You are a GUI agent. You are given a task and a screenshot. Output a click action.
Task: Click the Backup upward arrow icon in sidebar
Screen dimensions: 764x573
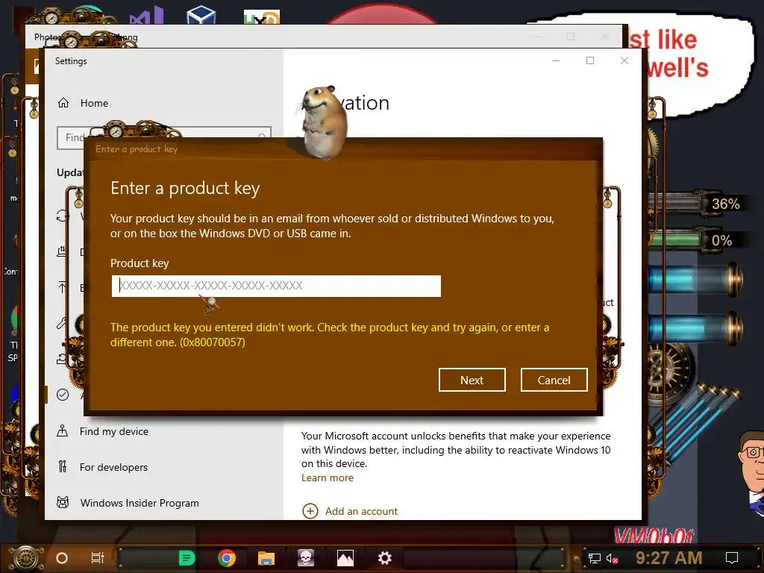(62, 287)
